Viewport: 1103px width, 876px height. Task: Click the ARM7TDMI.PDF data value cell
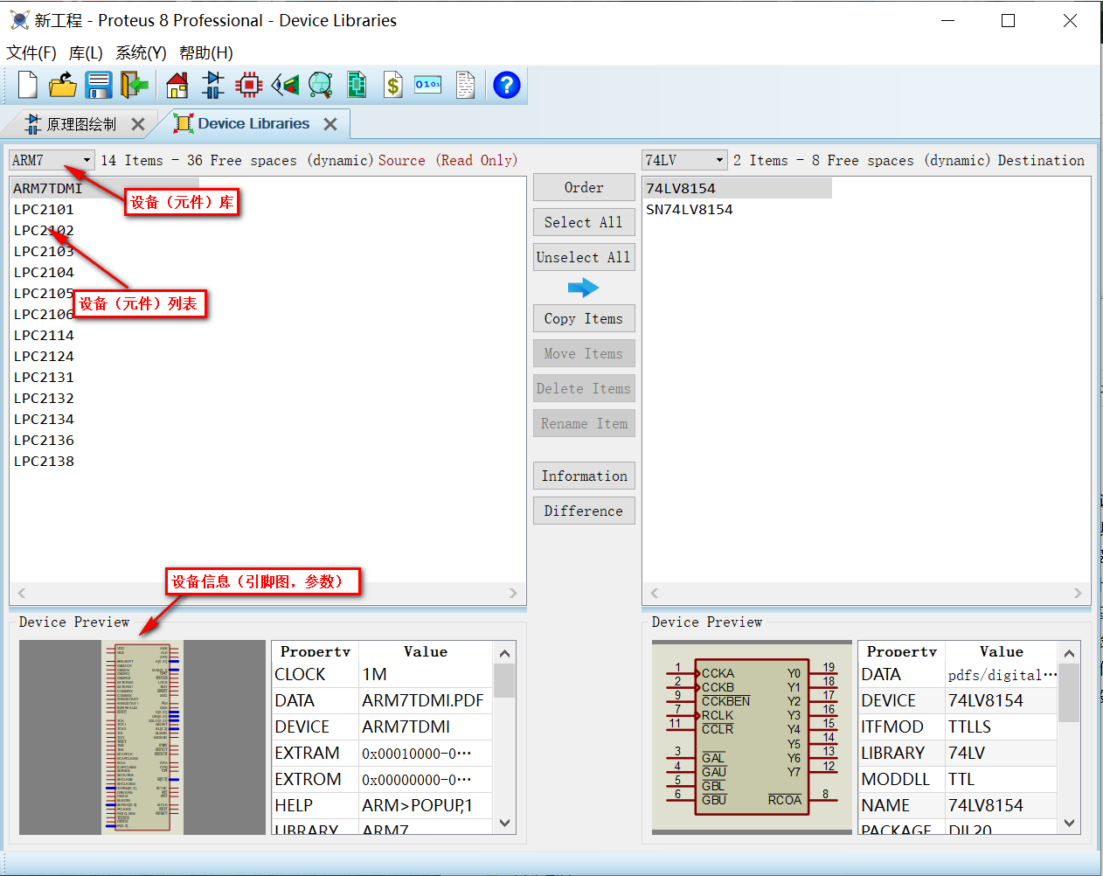click(x=426, y=700)
